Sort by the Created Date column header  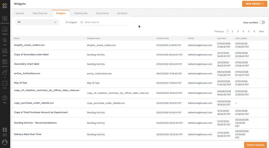click(162, 38)
